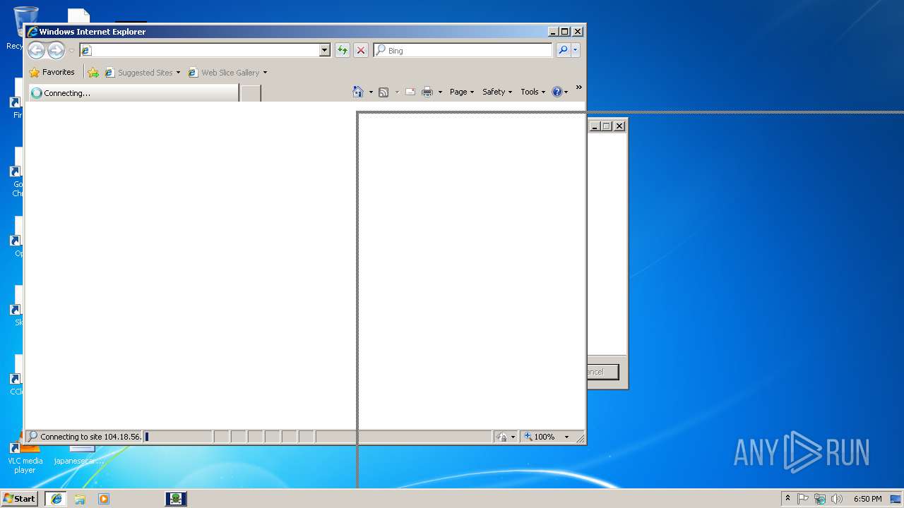Image resolution: width=904 pixels, height=508 pixels.
Task: Expand the Home button dropdown arrow
Action: pos(371,92)
